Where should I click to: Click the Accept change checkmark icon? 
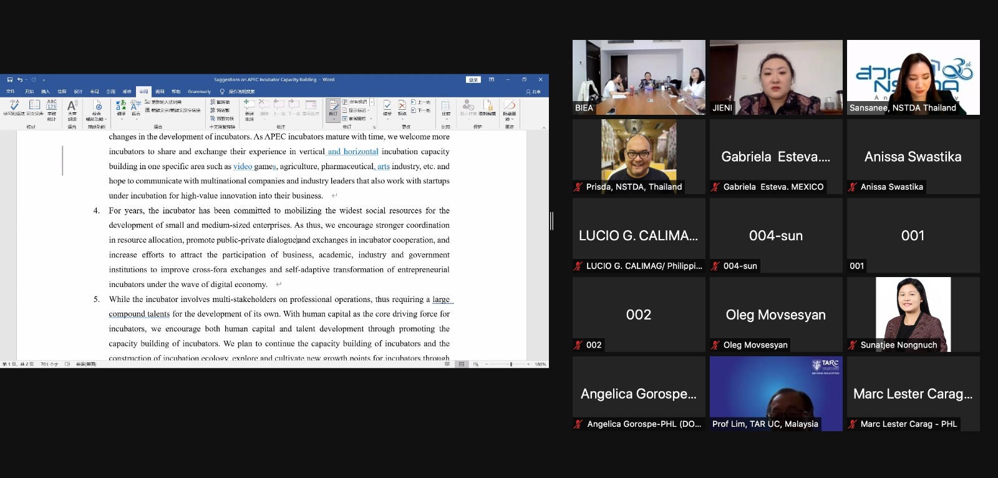coord(387,107)
